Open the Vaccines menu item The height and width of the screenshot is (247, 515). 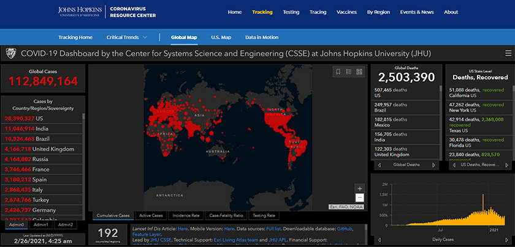pyautogui.click(x=346, y=12)
